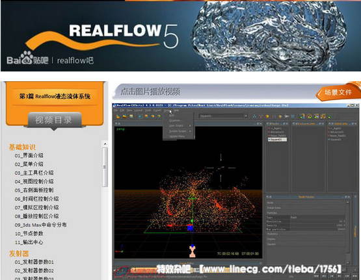The width and height of the screenshot is (361, 280).
Task: Click the video list scrollbar up arrow
Action: 105,144
